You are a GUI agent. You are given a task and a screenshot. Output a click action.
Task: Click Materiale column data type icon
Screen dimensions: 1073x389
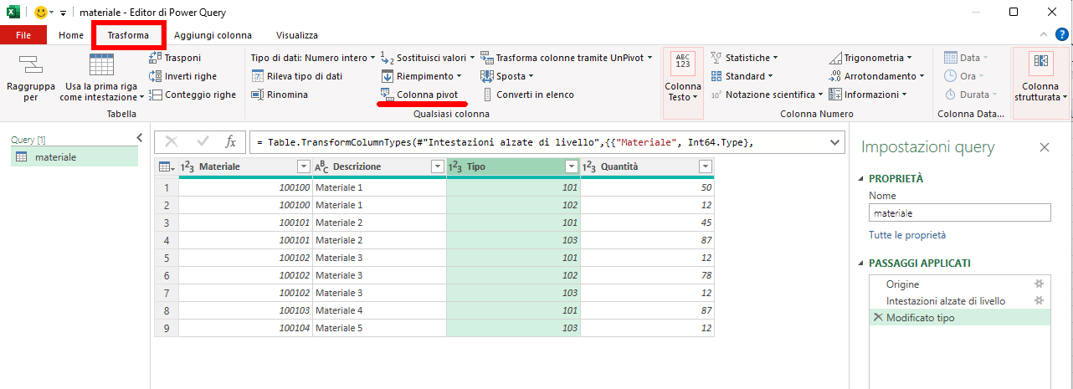pyautogui.click(x=188, y=166)
